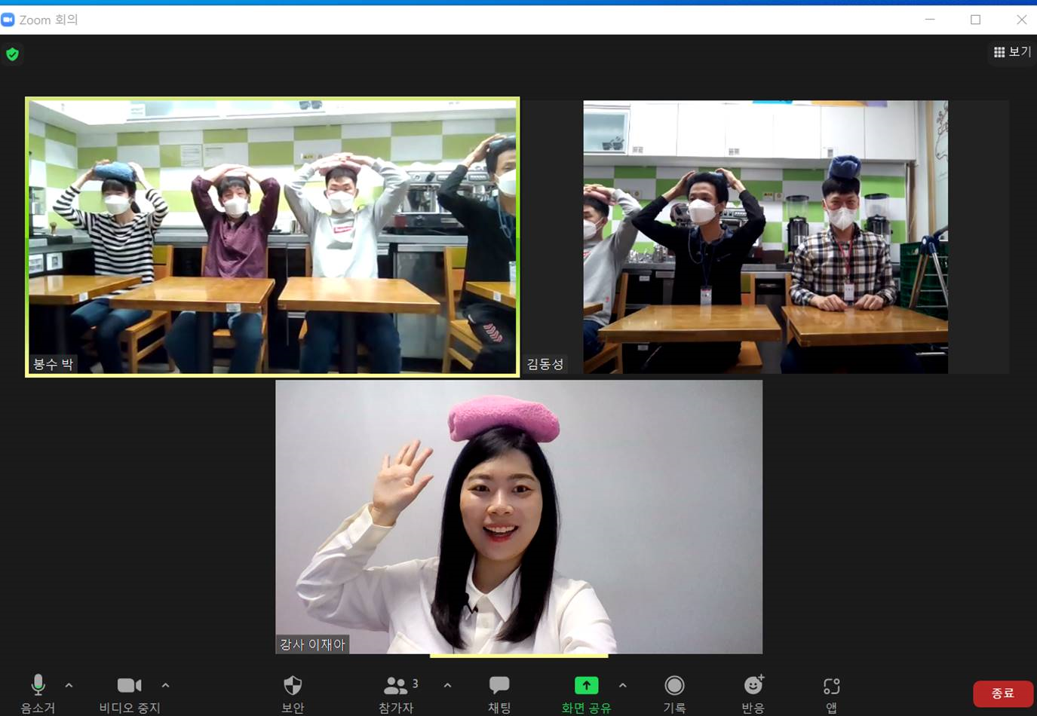This screenshot has width=1037, height=716.
Task: Minimize the Zoom 회의 window
Action: (x=930, y=20)
